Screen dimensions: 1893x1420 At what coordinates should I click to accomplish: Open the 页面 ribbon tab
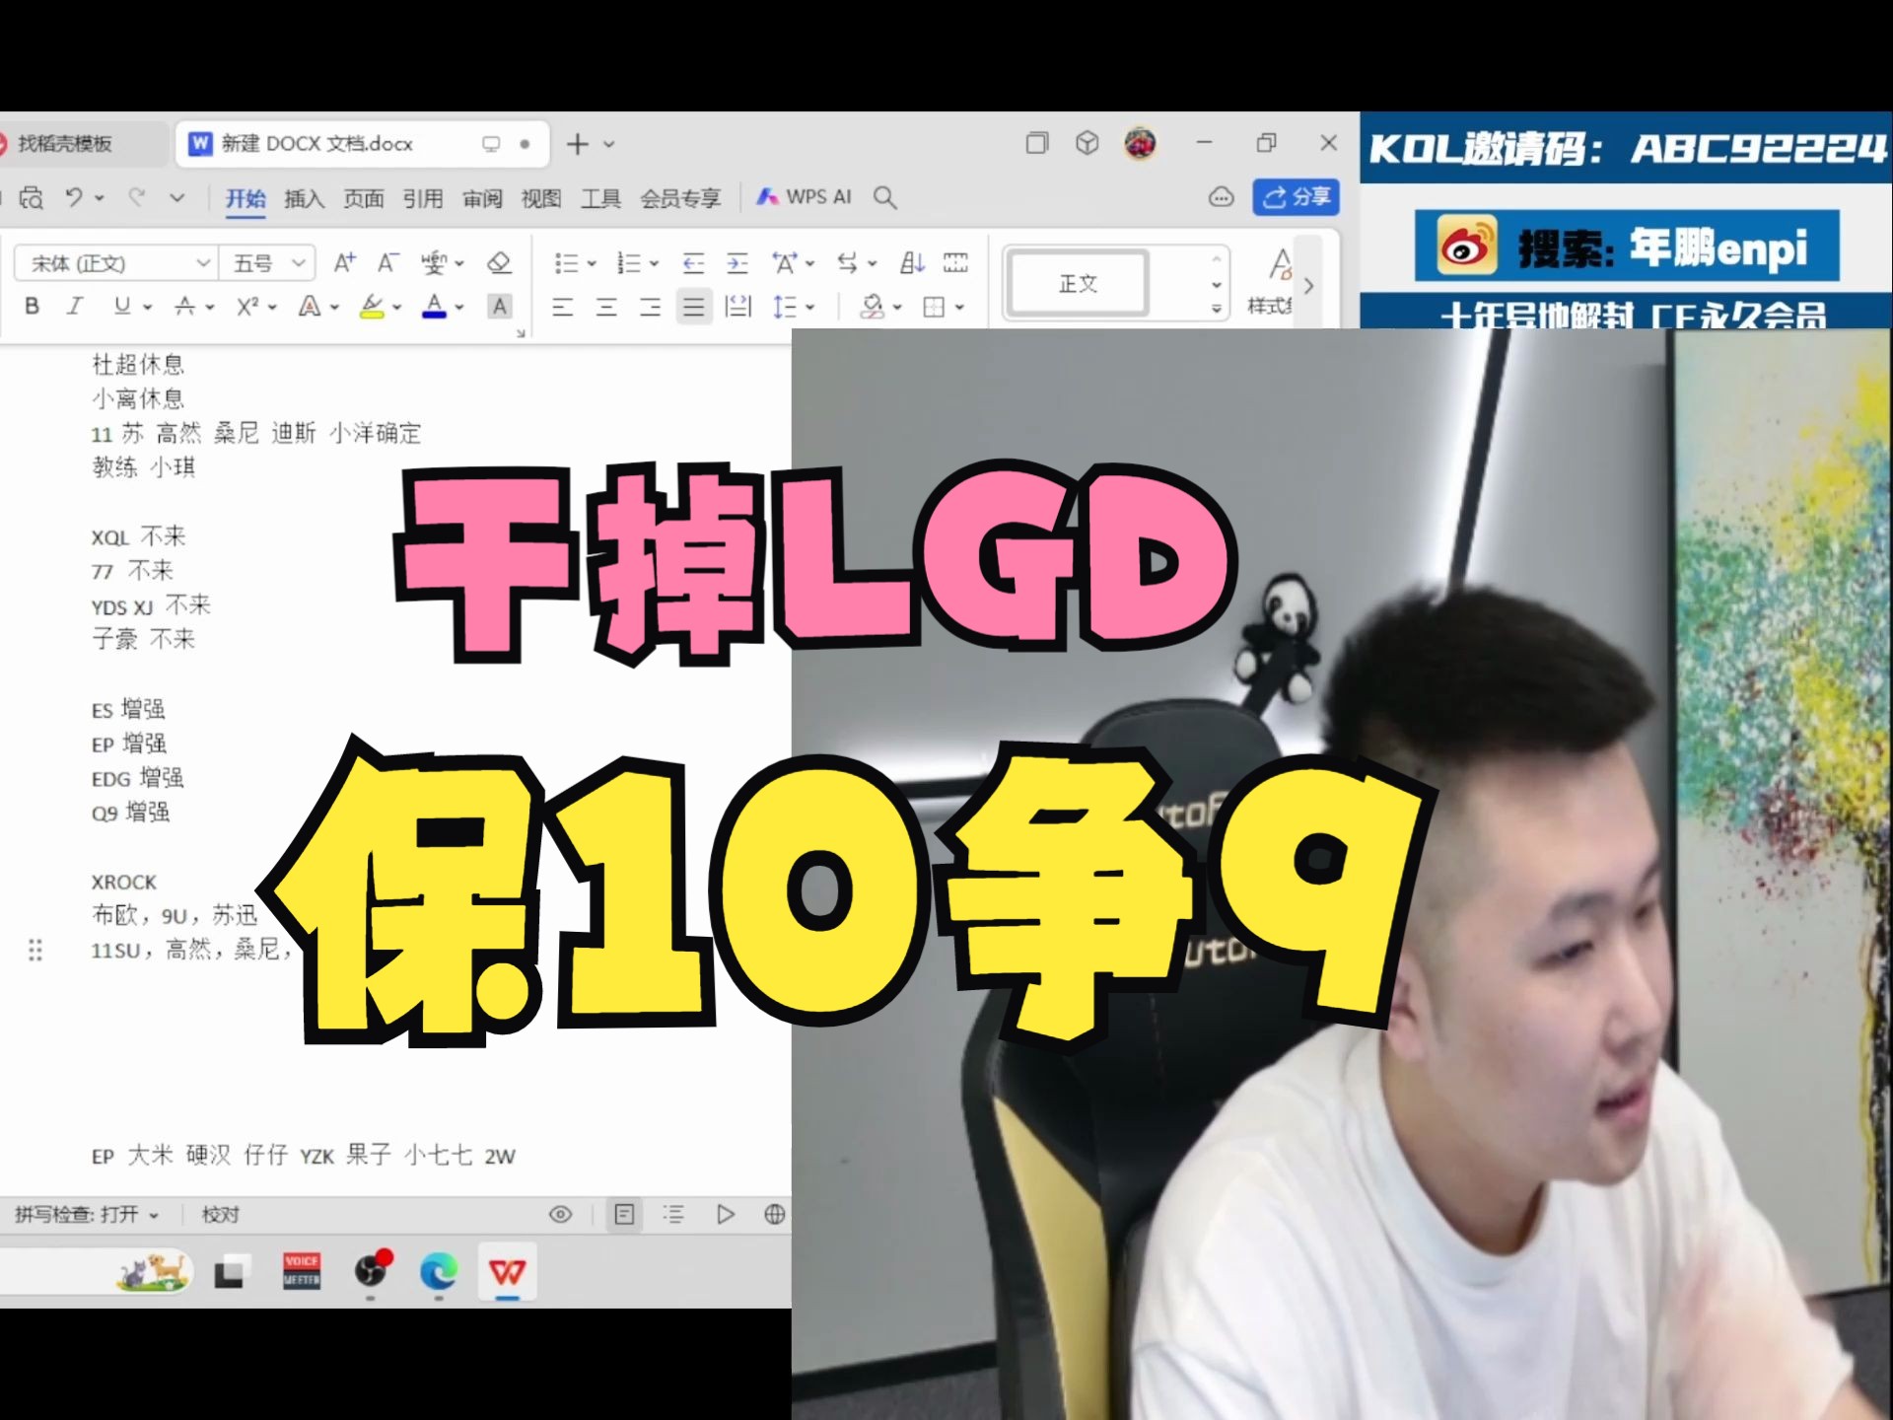[x=363, y=198]
